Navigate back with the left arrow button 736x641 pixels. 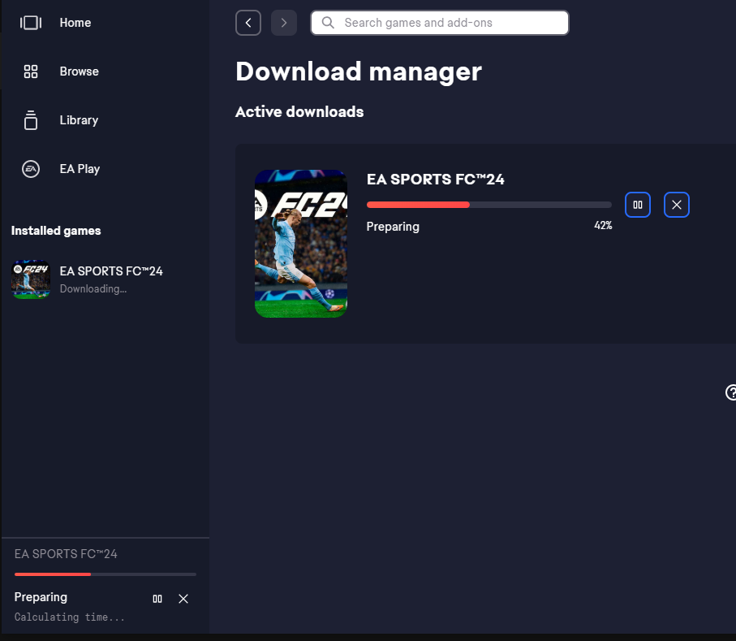click(248, 23)
